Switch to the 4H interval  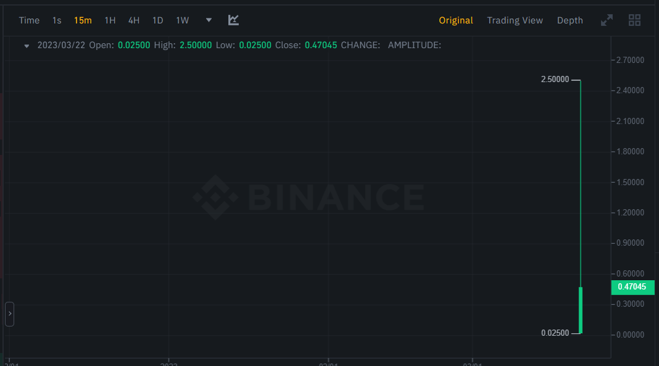click(134, 20)
